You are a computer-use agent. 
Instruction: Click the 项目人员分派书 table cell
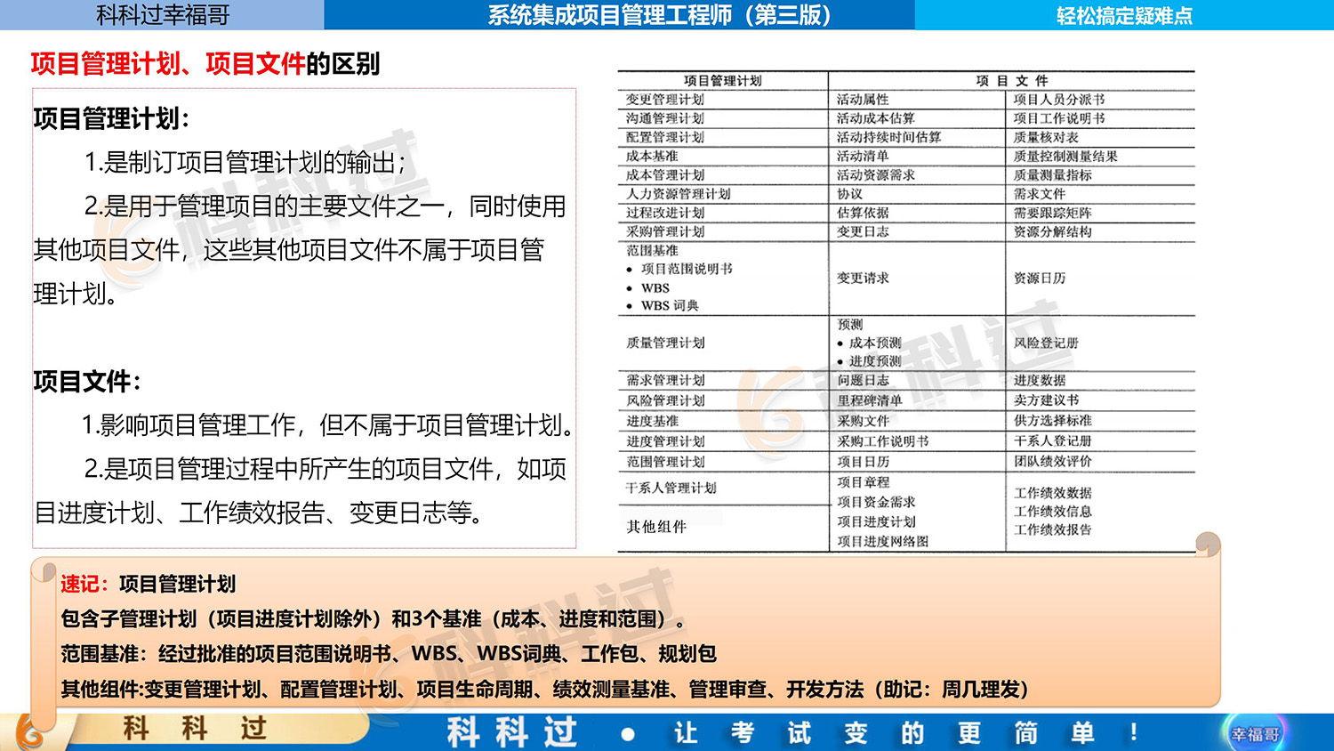(x=1059, y=99)
